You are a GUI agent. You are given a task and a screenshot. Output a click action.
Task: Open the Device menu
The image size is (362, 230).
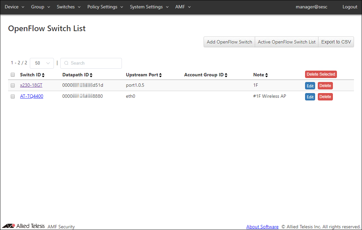pyautogui.click(x=14, y=7)
